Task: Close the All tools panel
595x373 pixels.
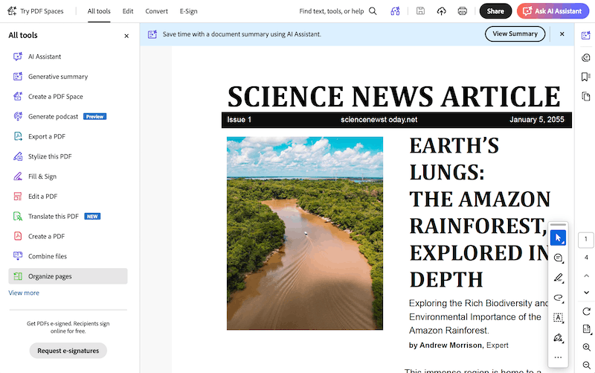Action: click(x=126, y=36)
